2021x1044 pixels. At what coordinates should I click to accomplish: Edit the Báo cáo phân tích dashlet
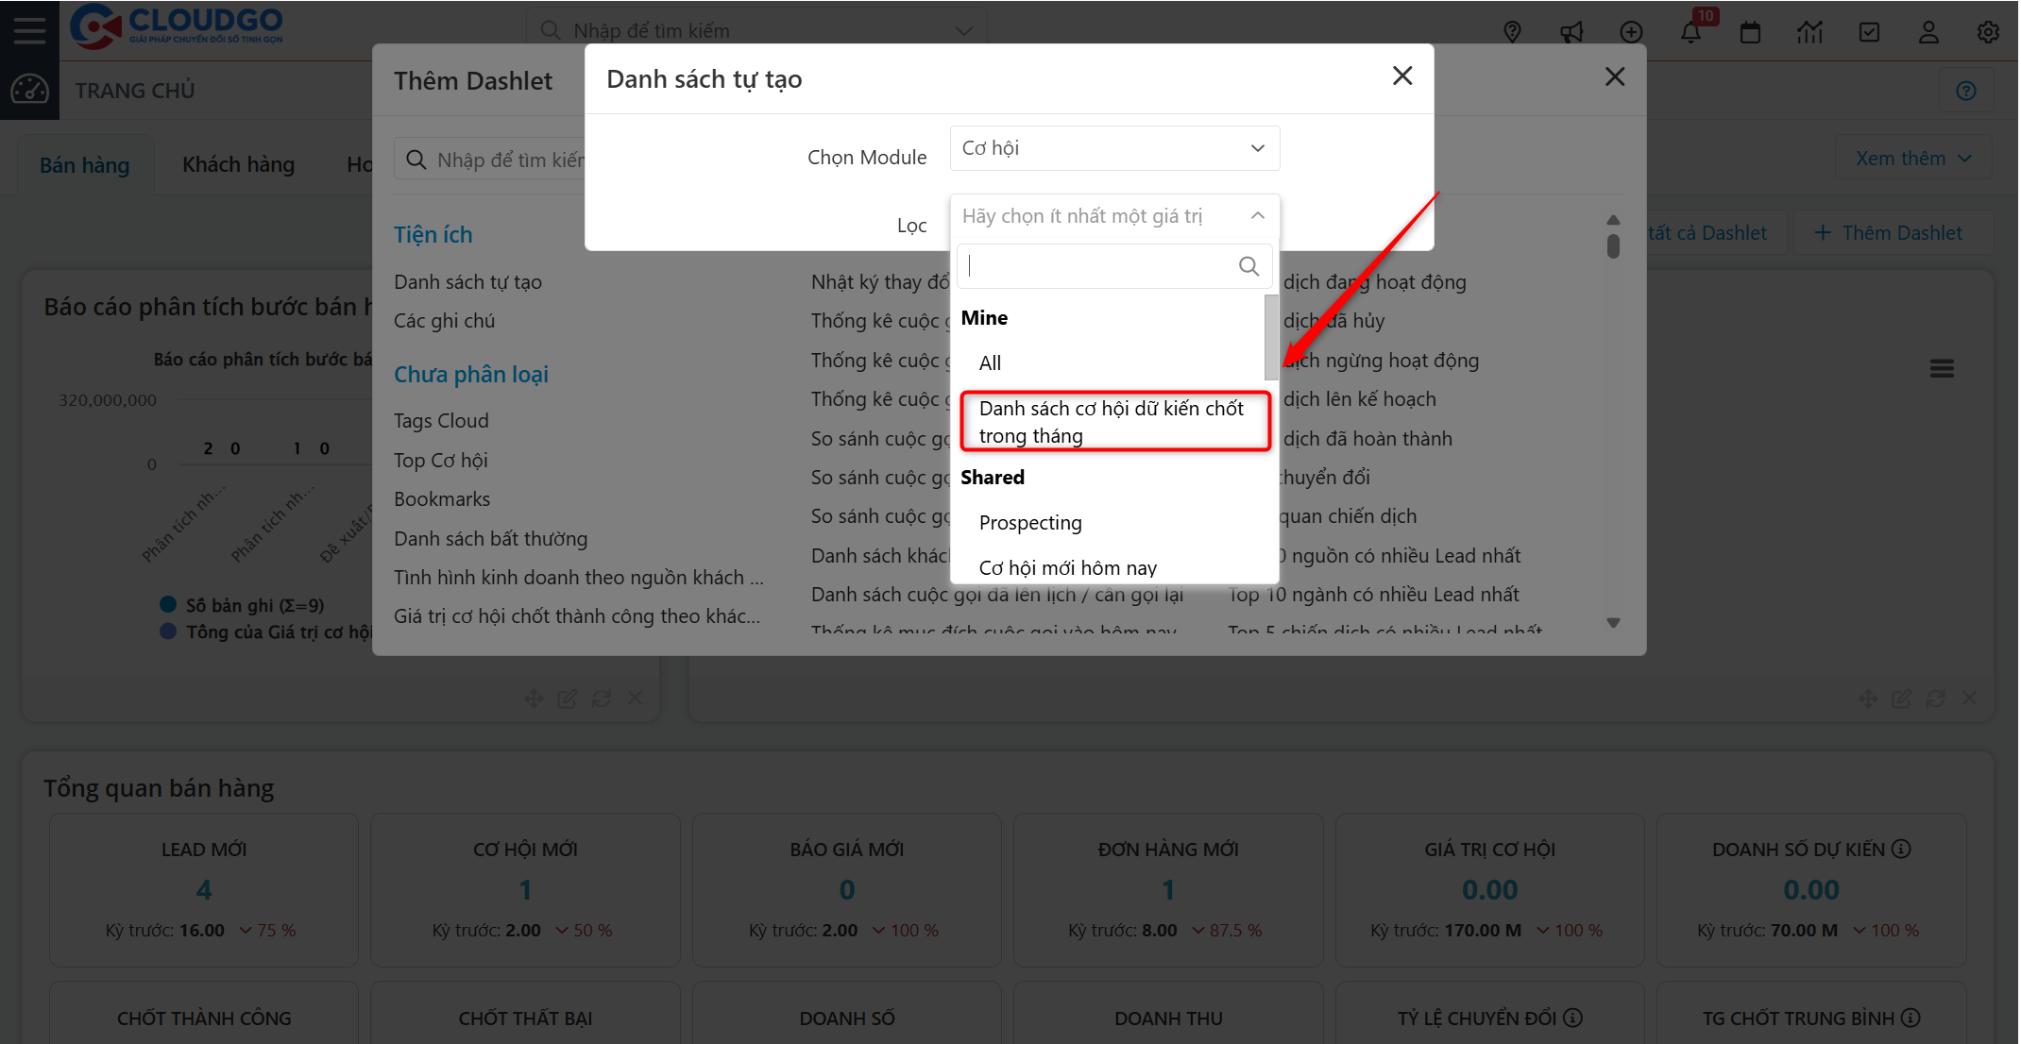coord(567,698)
